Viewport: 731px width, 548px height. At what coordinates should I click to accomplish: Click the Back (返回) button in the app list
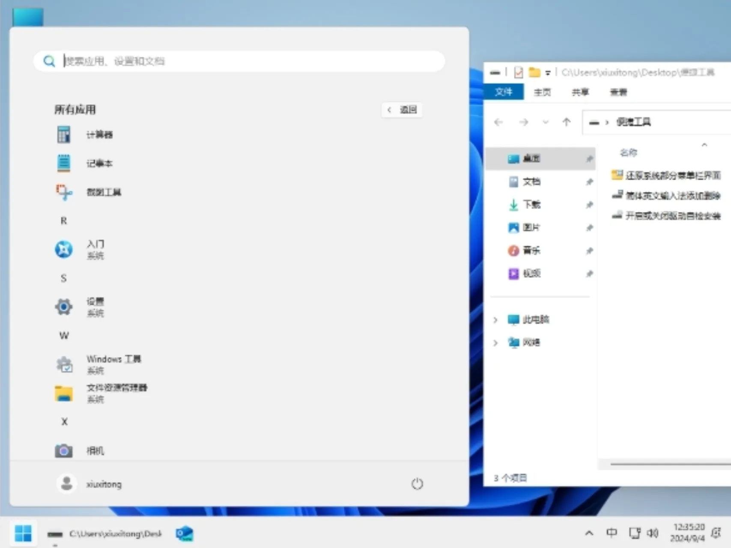[401, 110]
